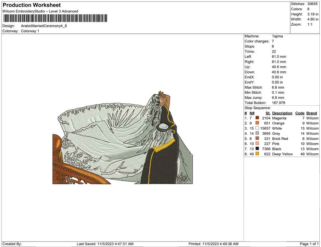Image resolution: width=321 pixels, height=247 pixels.
Task: Choose the Pink thread swatch
Action: 257,144
